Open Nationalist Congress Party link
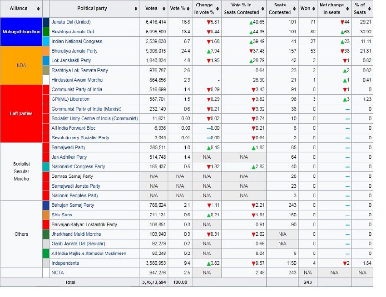This screenshot has height=297, width=386. (78, 167)
